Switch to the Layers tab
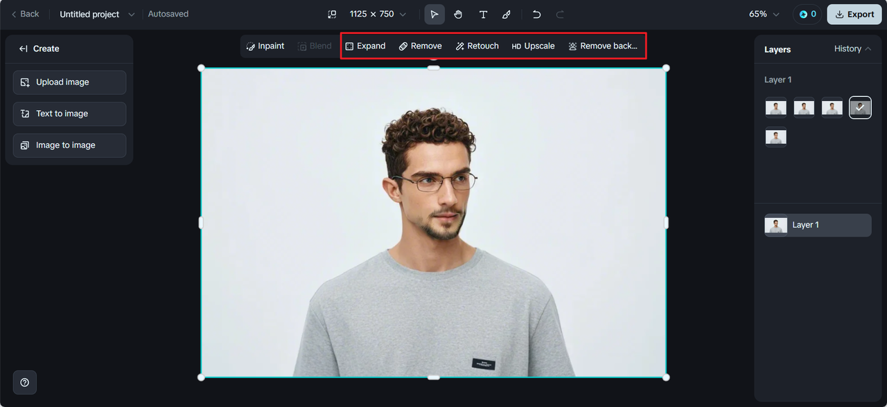The image size is (887, 407). coord(778,49)
